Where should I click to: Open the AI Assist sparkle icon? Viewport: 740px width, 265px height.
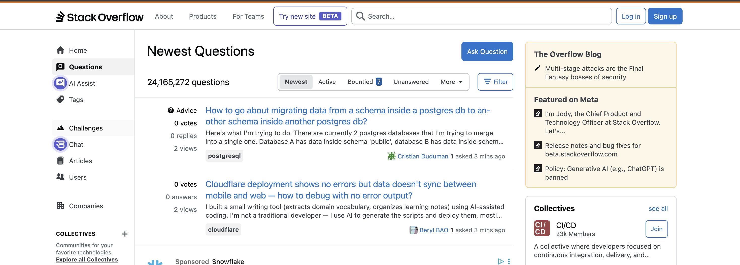(x=60, y=83)
